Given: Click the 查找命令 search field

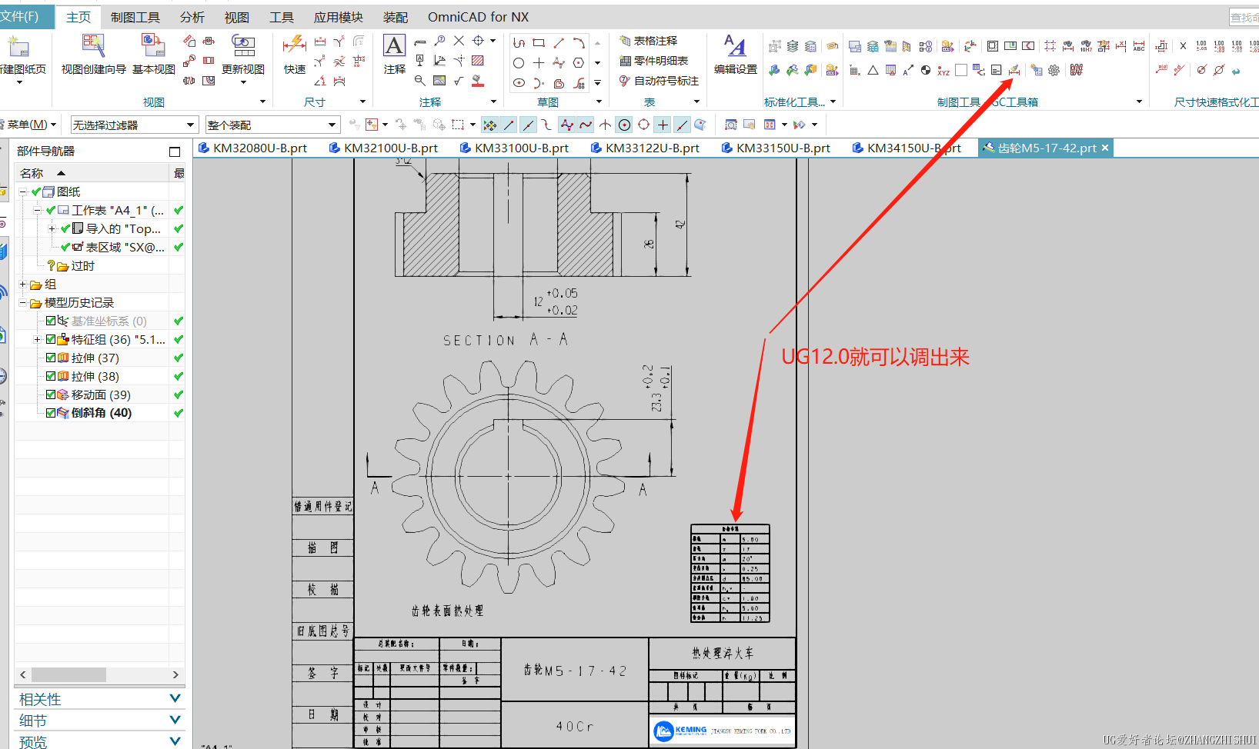Looking at the screenshot, I should (1244, 17).
